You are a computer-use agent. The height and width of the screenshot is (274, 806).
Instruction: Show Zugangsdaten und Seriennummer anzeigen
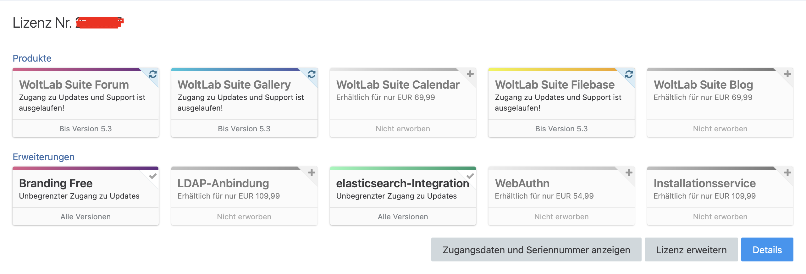[536, 250]
